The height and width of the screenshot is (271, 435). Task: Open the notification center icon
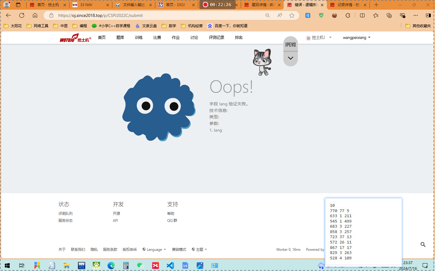425,266
